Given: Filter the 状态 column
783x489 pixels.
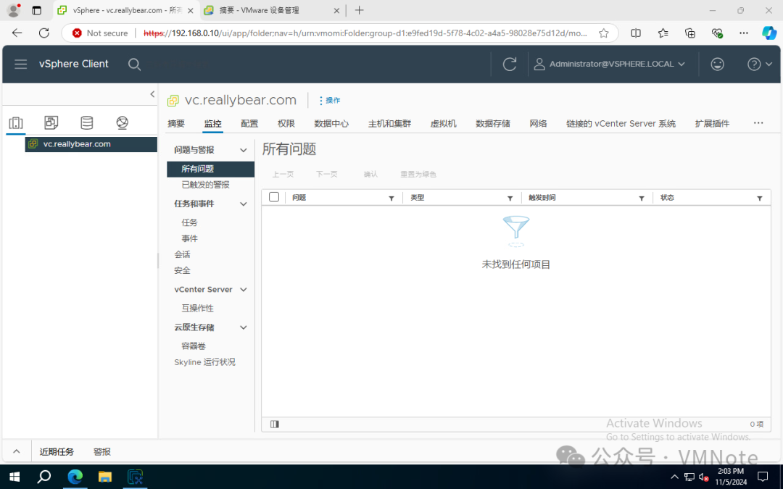Looking at the screenshot, I should point(760,198).
